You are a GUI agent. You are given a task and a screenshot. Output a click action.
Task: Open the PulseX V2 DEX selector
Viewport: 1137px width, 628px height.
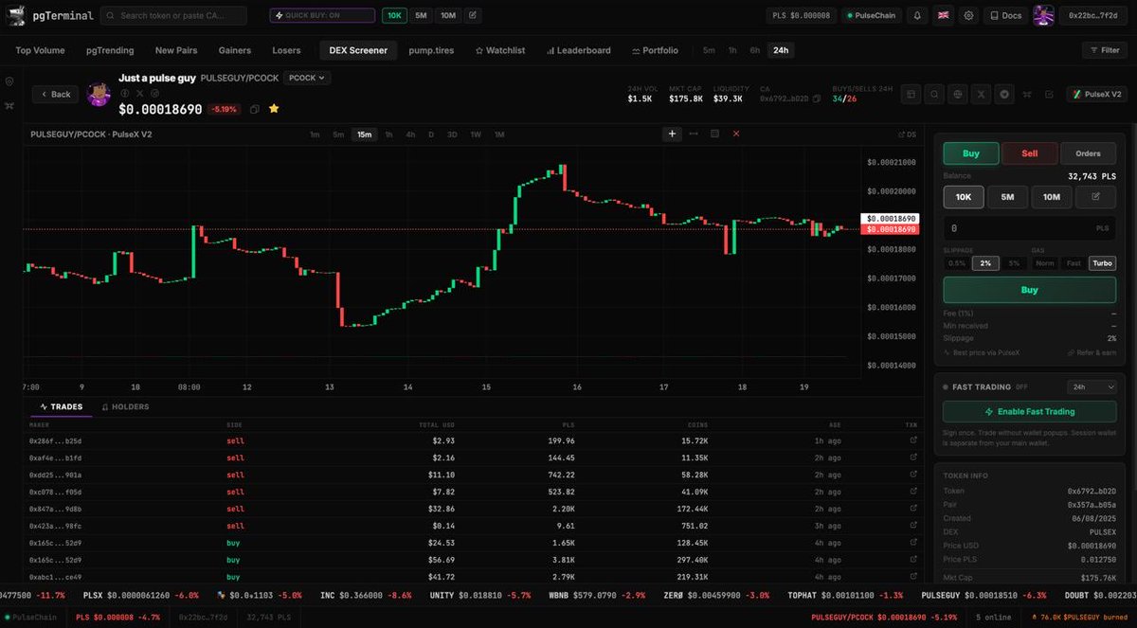[1096, 94]
